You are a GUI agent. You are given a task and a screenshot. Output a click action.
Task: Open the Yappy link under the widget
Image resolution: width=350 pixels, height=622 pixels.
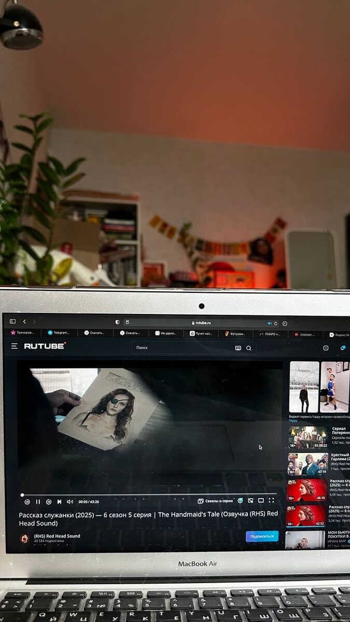coord(293,420)
